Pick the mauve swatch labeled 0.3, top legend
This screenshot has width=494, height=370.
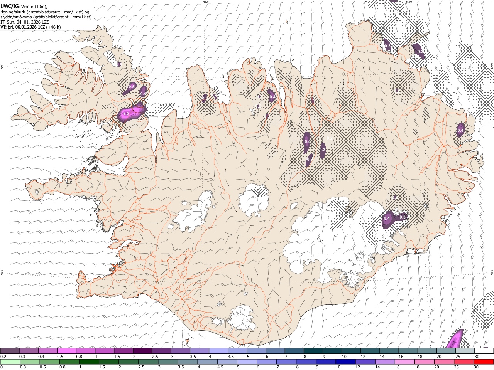coord(29,351)
